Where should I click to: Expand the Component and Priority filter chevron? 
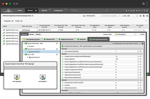tap(146, 21)
